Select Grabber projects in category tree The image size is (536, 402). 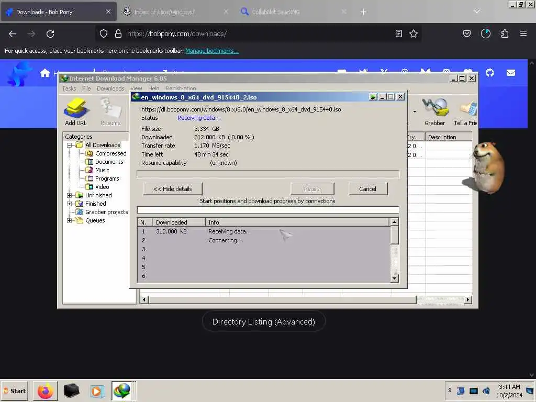102,212
